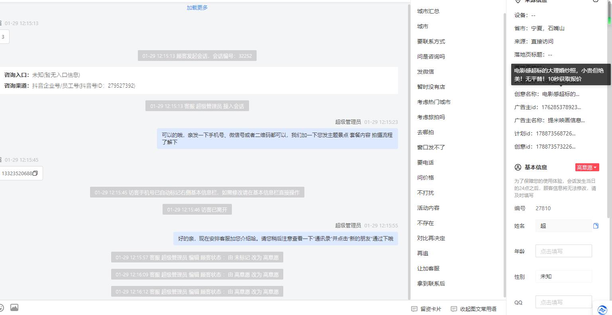Click the 计划id value 178873568726
The image size is (612, 315).
click(x=556, y=133)
